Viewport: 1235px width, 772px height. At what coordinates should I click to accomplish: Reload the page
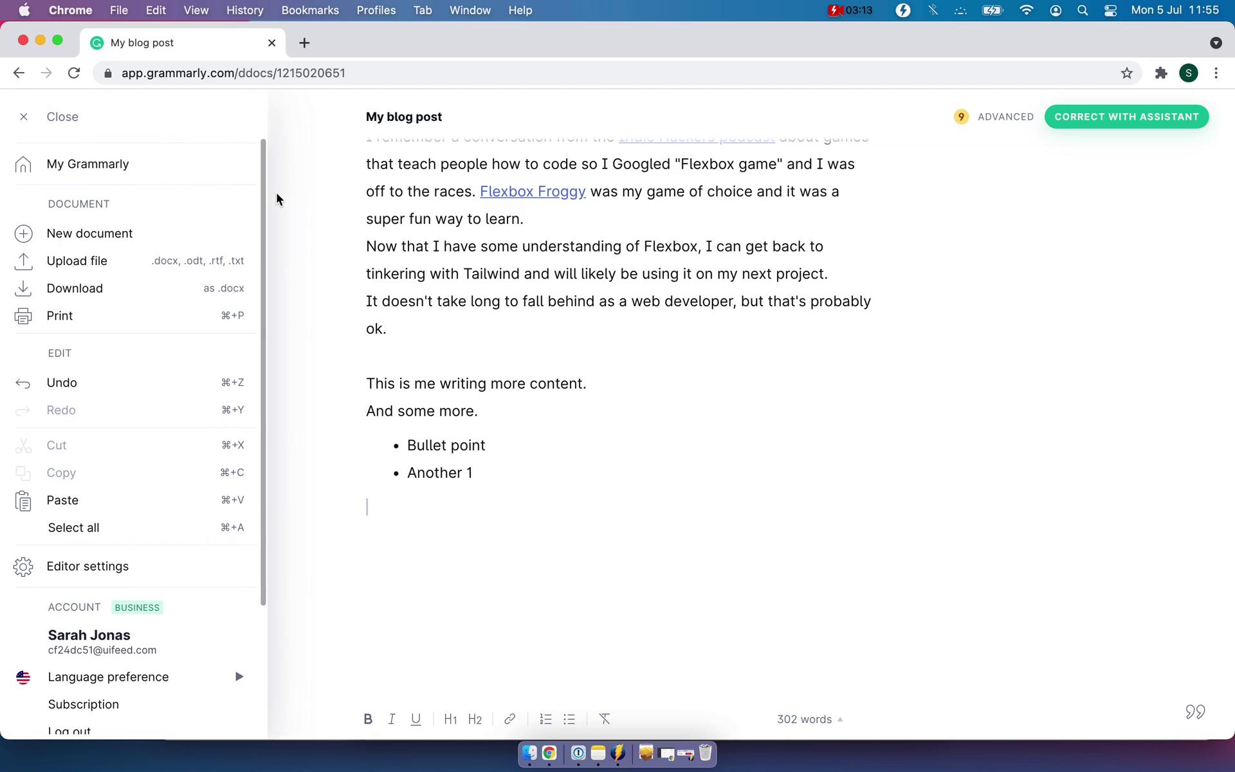[74, 73]
